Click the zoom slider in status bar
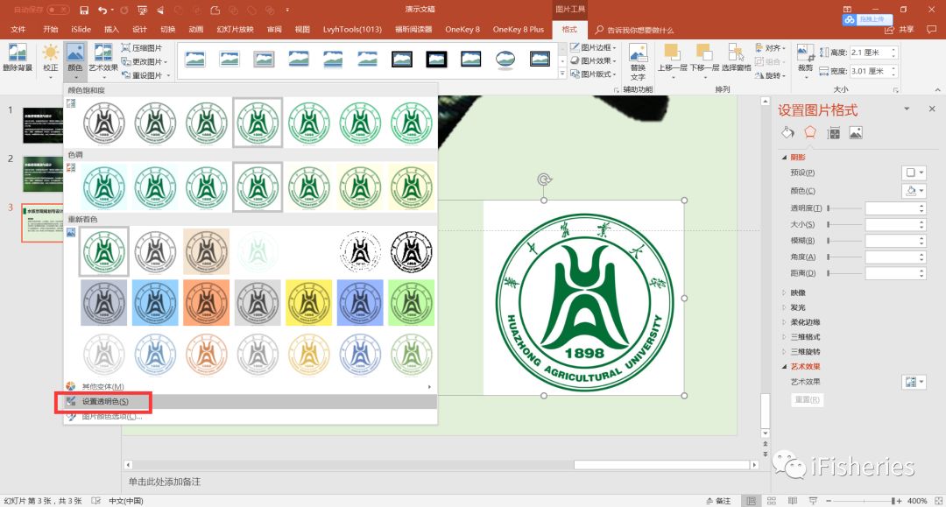This screenshot has width=946, height=507. coord(864,501)
